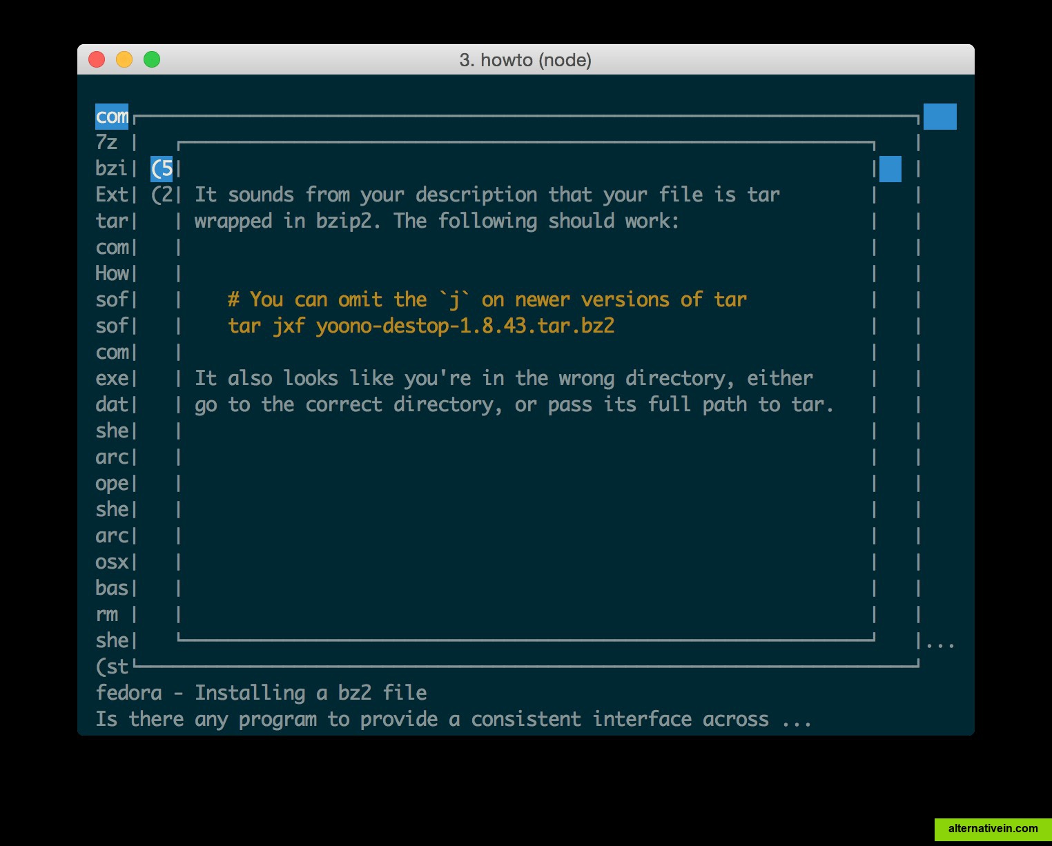
Task: Click the inner answer scrollbar thumb
Action: (x=890, y=169)
